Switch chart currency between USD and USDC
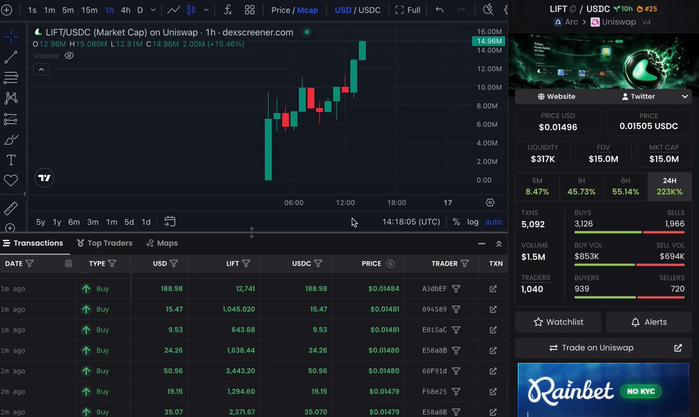The width and height of the screenshot is (699, 417). coord(357,10)
